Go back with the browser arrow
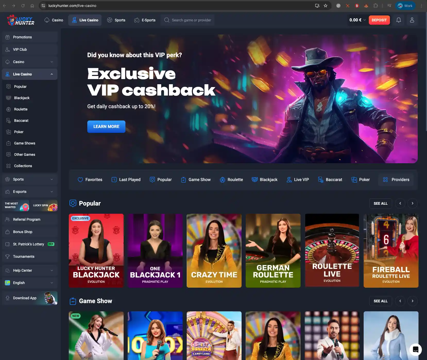Screen dimensions: 427x360 coord(4,6)
